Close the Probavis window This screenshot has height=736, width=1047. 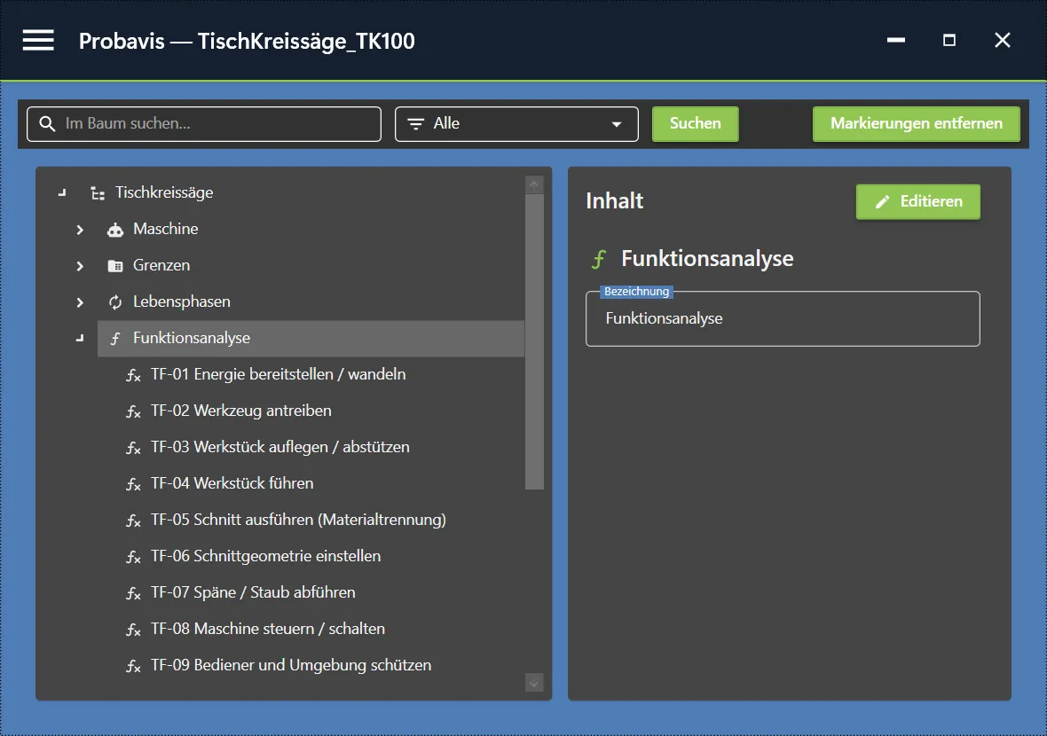tap(1003, 40)
